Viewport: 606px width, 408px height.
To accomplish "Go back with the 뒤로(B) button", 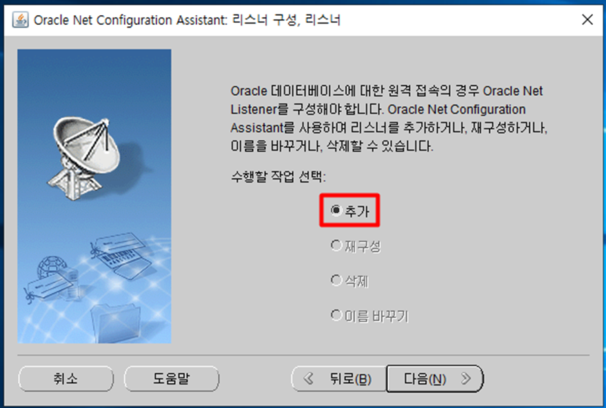I will click(339, 378).
